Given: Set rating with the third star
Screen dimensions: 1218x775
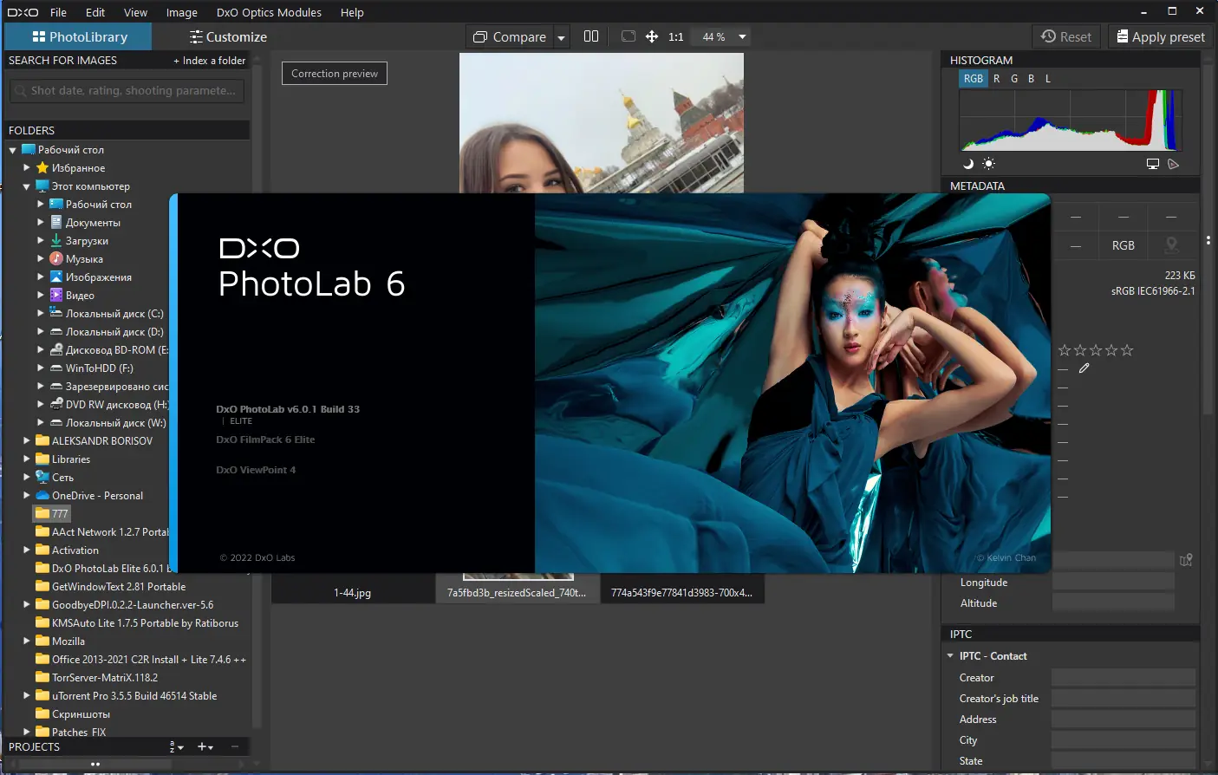Looking at the screenshot, I should [x=1096, y=350].
